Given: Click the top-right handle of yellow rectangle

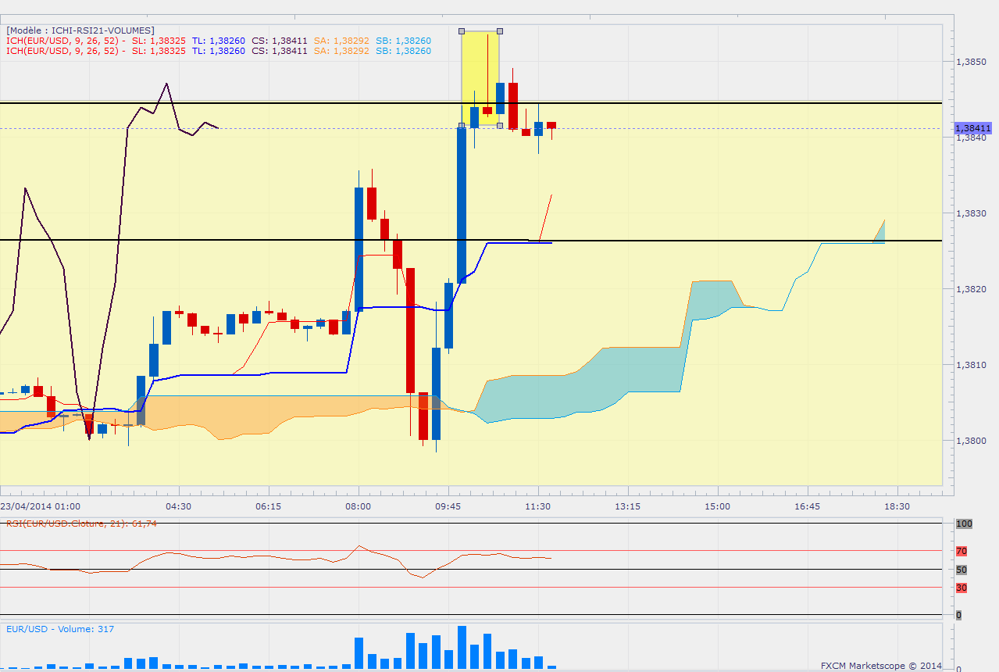Looking at the screenshot, I should (x=500, y=31).
